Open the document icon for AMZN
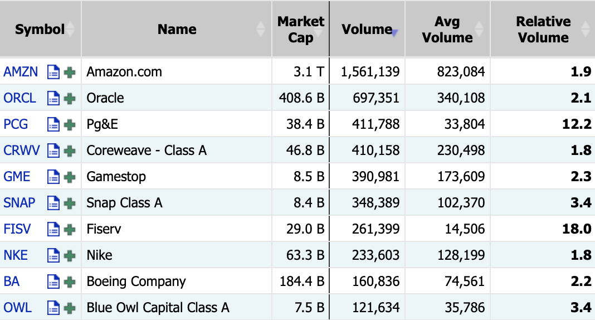The image size is (595, 320). click(53, 72)
